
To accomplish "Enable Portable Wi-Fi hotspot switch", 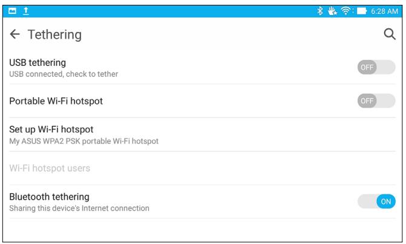I will click(x=376, y=101).
